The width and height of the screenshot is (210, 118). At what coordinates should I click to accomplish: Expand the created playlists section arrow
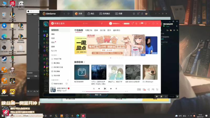click(59, 80)
